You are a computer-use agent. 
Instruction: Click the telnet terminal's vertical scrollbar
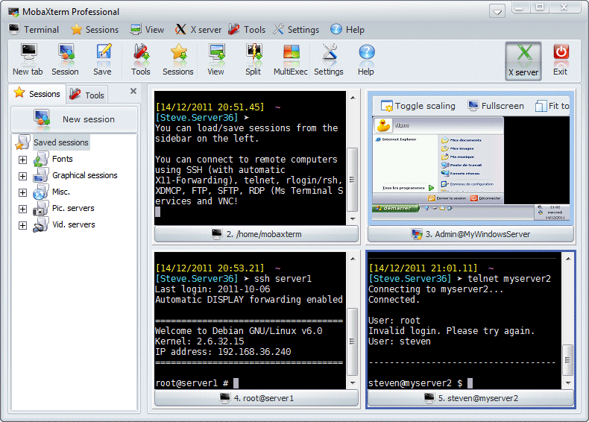[567, 360]
